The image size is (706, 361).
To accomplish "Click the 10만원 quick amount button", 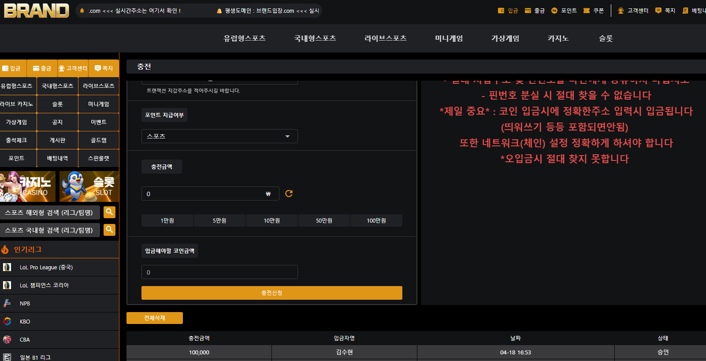I will 272,220.
